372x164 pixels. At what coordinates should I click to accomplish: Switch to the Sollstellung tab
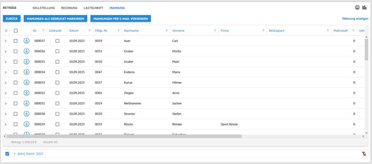(44, 8)
